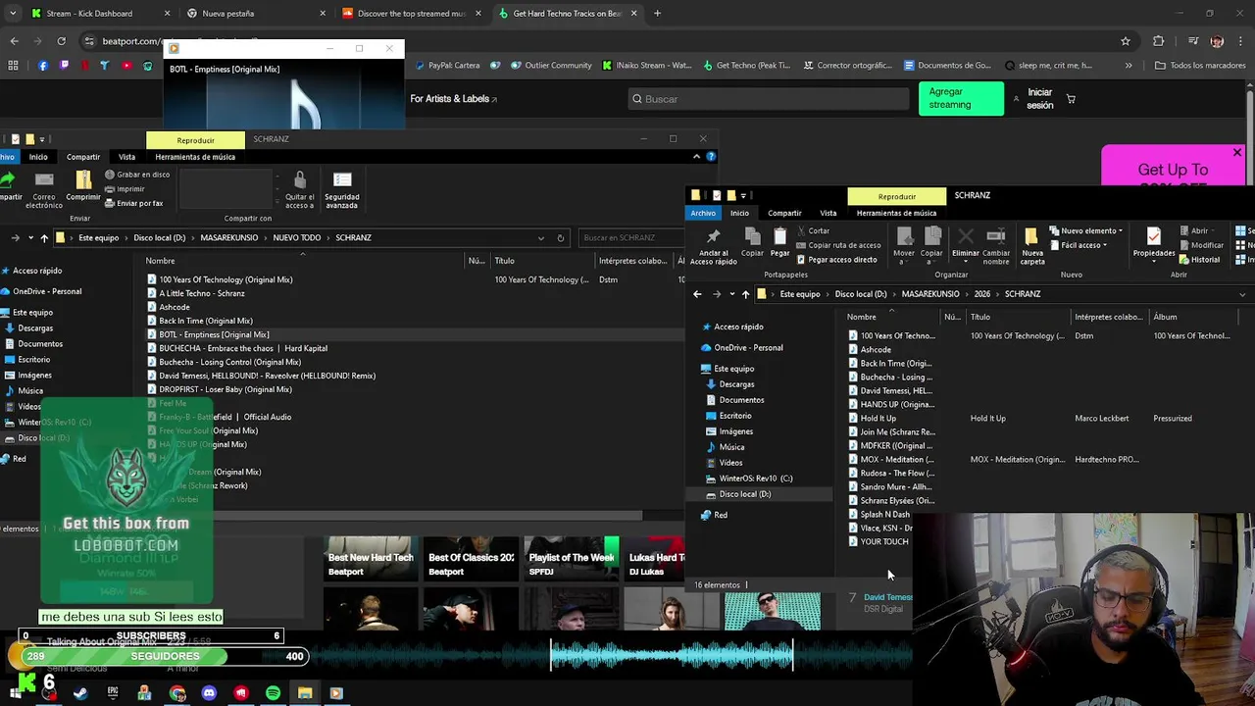Viewport: 1255px width, 706px height.
Task: Switch to Inicio tab in left Explorer
Action: pos(38,157)
